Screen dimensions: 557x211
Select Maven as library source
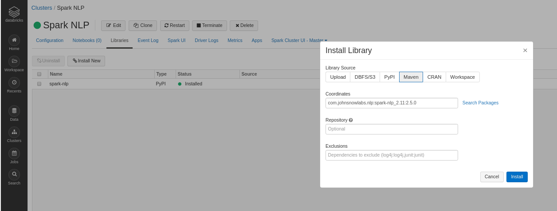[x=411, y=77]
